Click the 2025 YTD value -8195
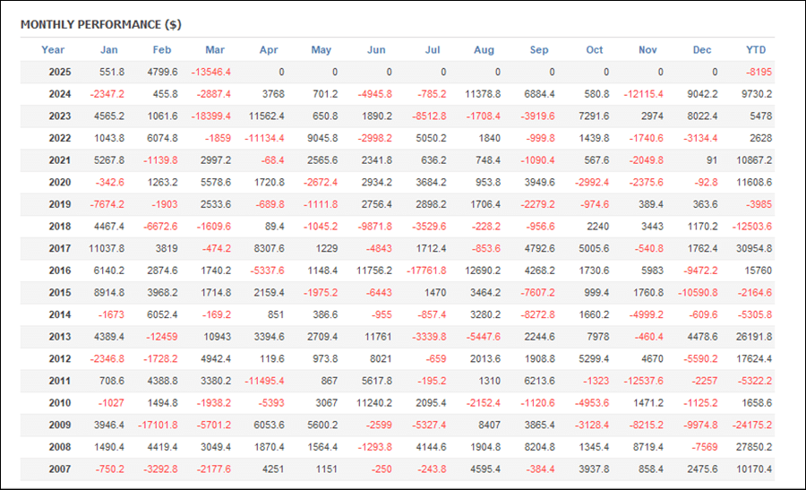Image resolution: width=806 pixels, height=490 pixels. click(759, 72)
